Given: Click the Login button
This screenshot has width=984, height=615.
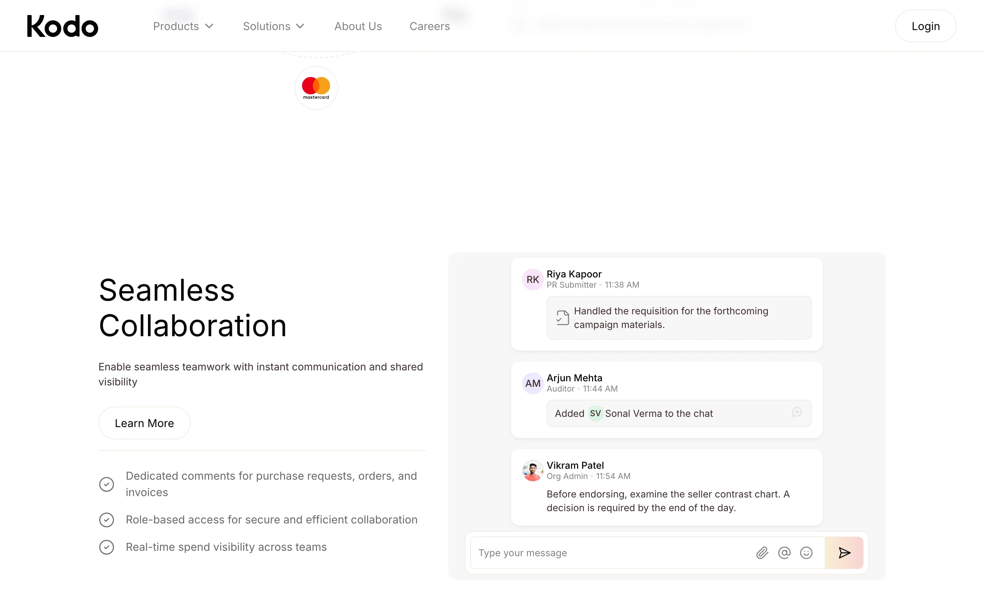Looking at the screenshot, I should click(926, 26).
